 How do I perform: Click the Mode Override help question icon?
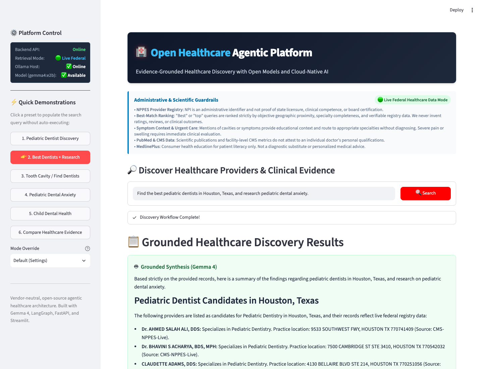tap(88, 249)
